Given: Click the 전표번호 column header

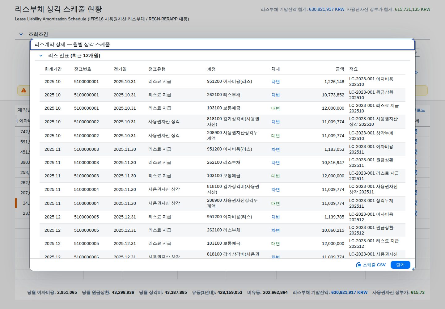Looking at the screenshot, I should 83,69.
